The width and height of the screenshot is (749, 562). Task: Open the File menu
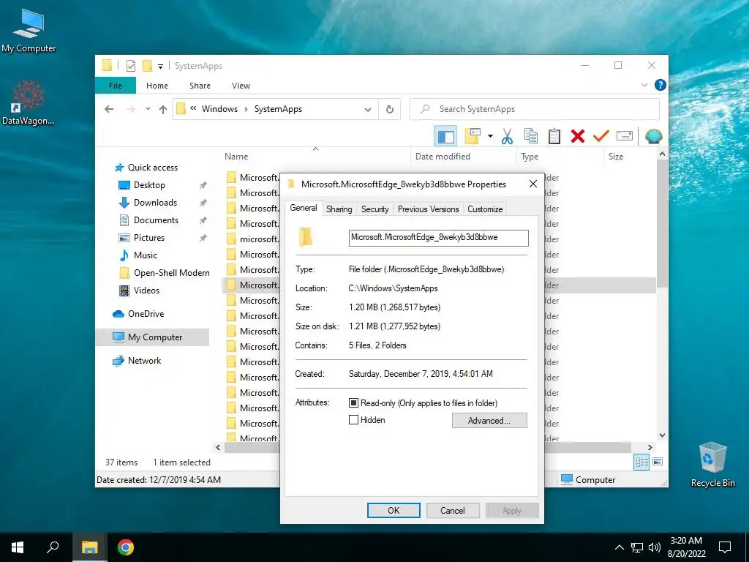[116, 86]
